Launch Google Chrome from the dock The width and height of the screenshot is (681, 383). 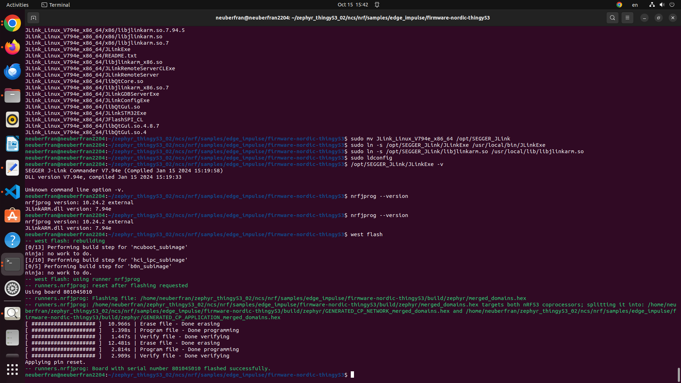point(12,23)
